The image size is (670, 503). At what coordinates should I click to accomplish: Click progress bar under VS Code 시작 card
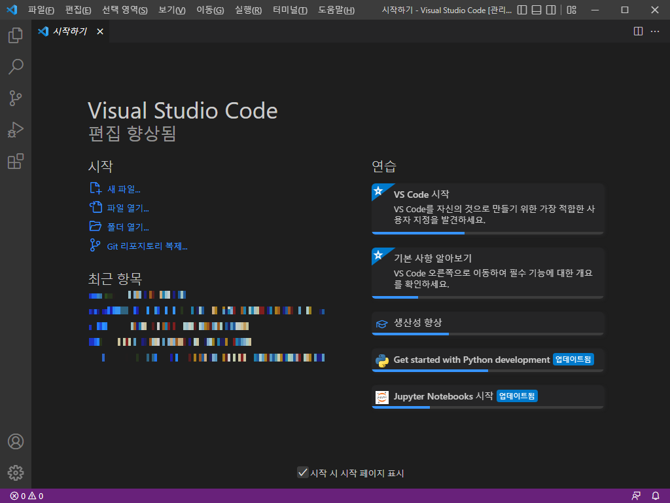click(487, 233)
